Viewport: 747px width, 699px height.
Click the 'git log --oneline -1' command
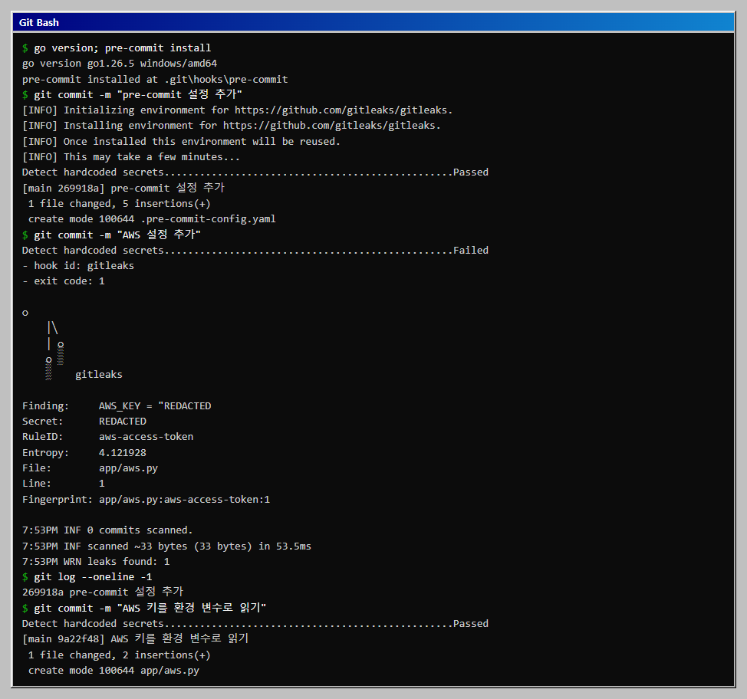click(x=93, y=576)
